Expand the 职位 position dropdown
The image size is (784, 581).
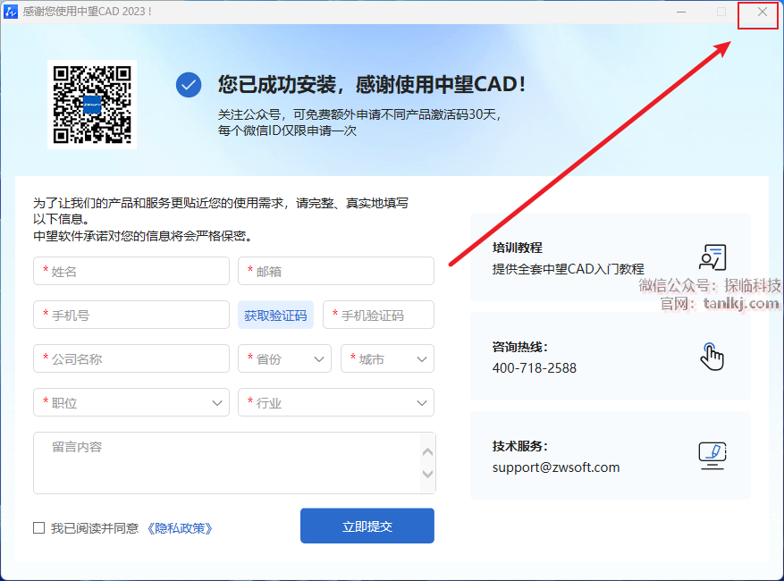[131, 402]
